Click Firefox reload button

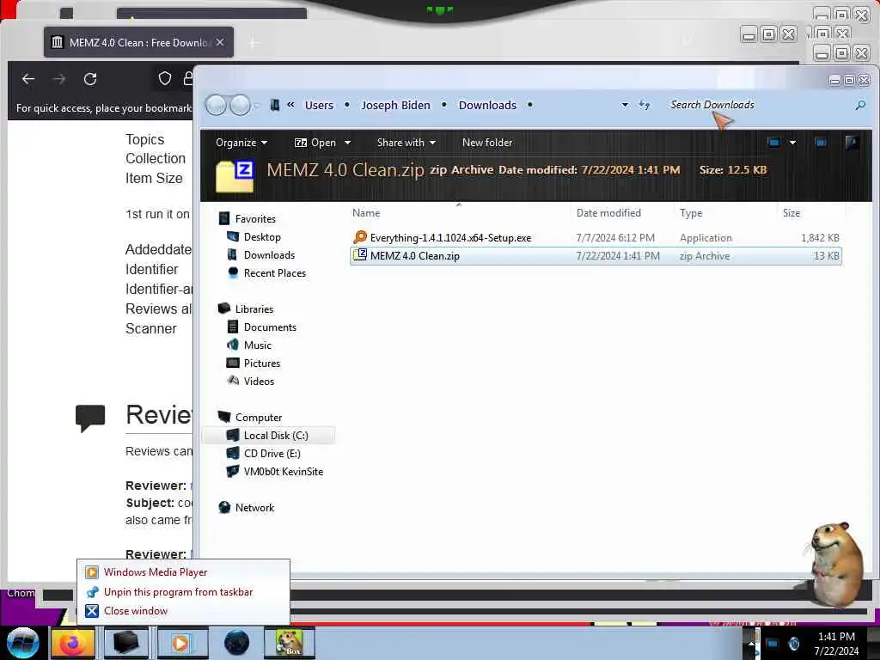click(x=90, y=79)
